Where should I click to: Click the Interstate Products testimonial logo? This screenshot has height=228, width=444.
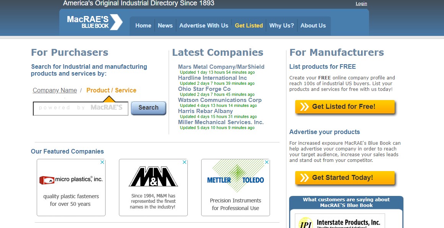(x=340, y=222)
